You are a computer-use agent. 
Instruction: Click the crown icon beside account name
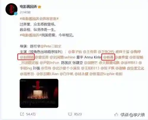[x=40, y=7]
